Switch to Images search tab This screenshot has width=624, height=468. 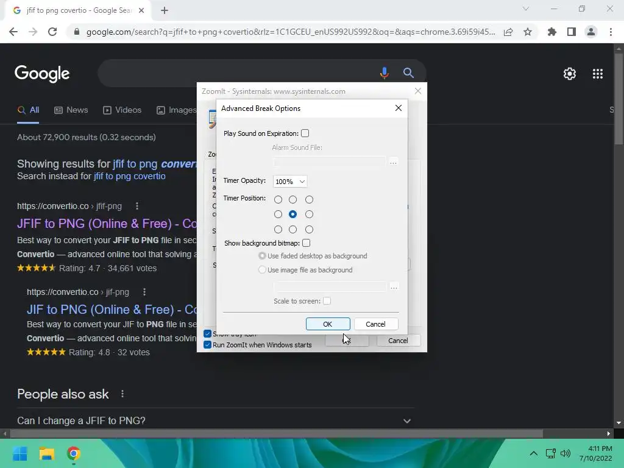coord(176,110)
